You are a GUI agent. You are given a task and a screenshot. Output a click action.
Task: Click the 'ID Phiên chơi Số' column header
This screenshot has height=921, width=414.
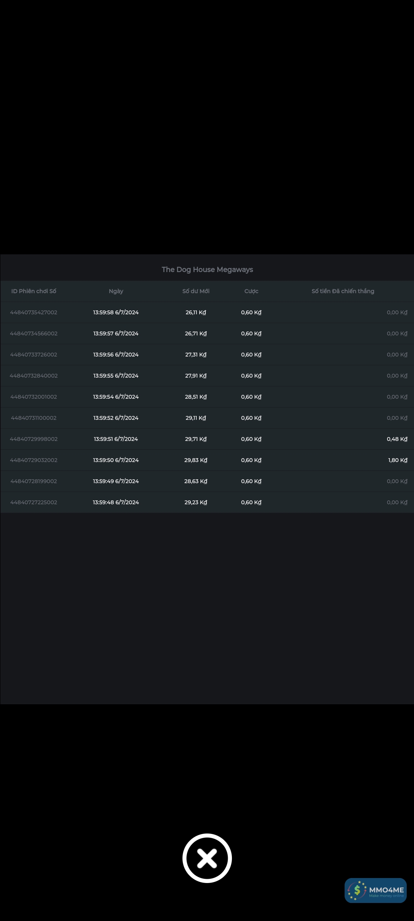[x=34, y=291]
